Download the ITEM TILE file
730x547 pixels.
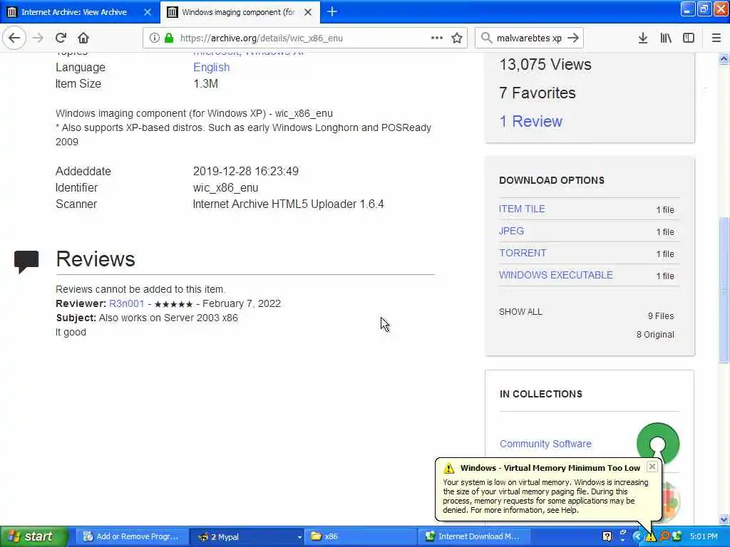[522, 209]
